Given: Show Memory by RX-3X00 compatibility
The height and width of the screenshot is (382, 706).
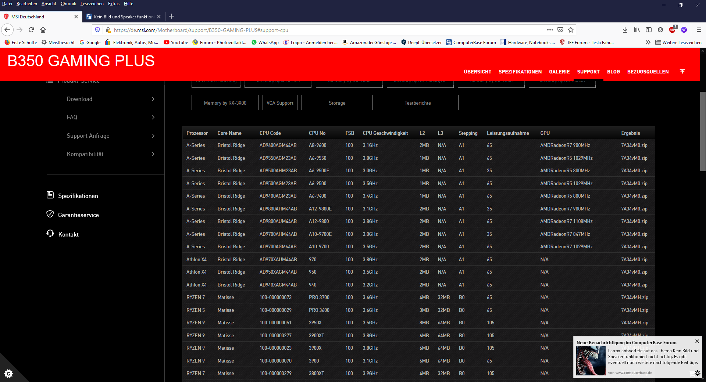Looking at the screenshot, I should pos(225,102).
